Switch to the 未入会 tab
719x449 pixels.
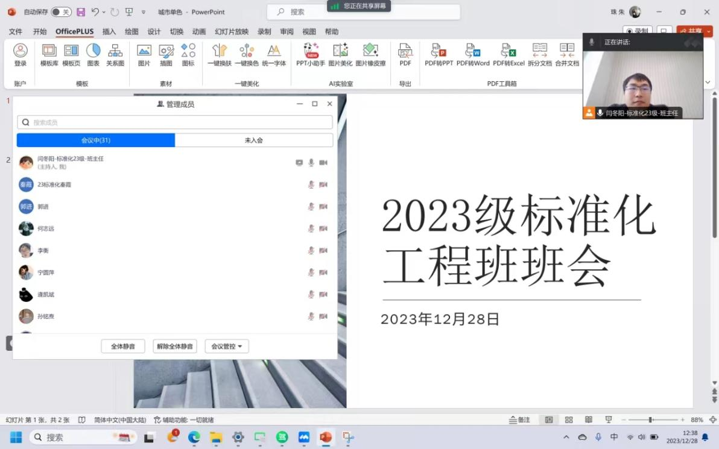coord(253,140)
